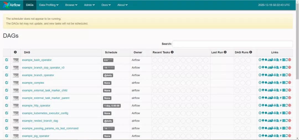Expand the Admin dropdown menu
Viewport: 299px width, 140px height.
pos(89,5)
